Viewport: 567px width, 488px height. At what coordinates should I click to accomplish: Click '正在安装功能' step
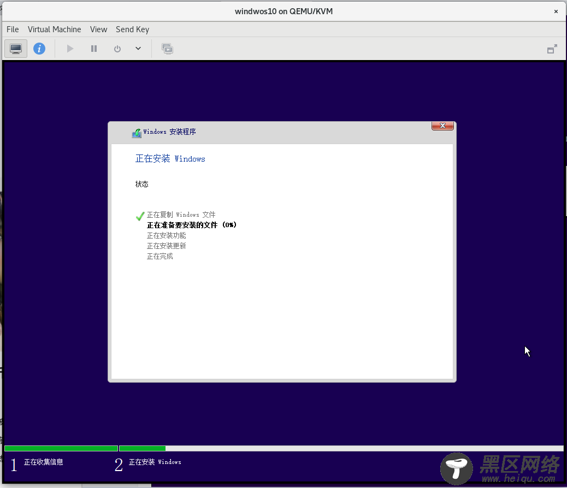pos(167,235)
